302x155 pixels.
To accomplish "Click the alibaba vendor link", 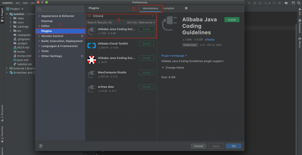I will [210, 40].
